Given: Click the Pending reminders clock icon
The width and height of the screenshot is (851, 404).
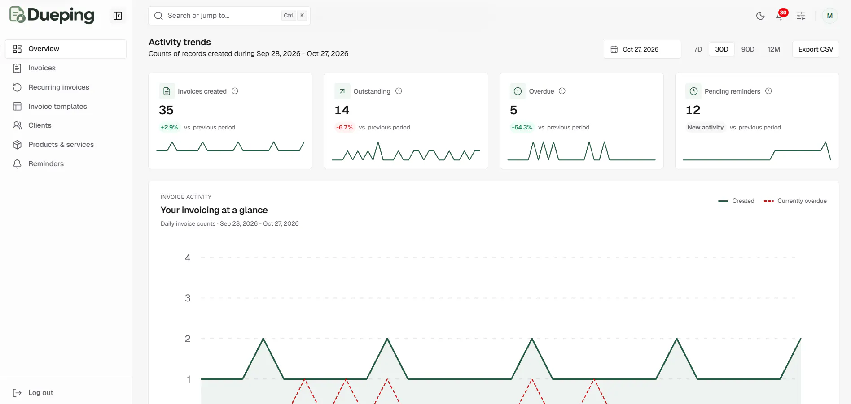Looking at the screenshot, I should click(x=693, y=91).
